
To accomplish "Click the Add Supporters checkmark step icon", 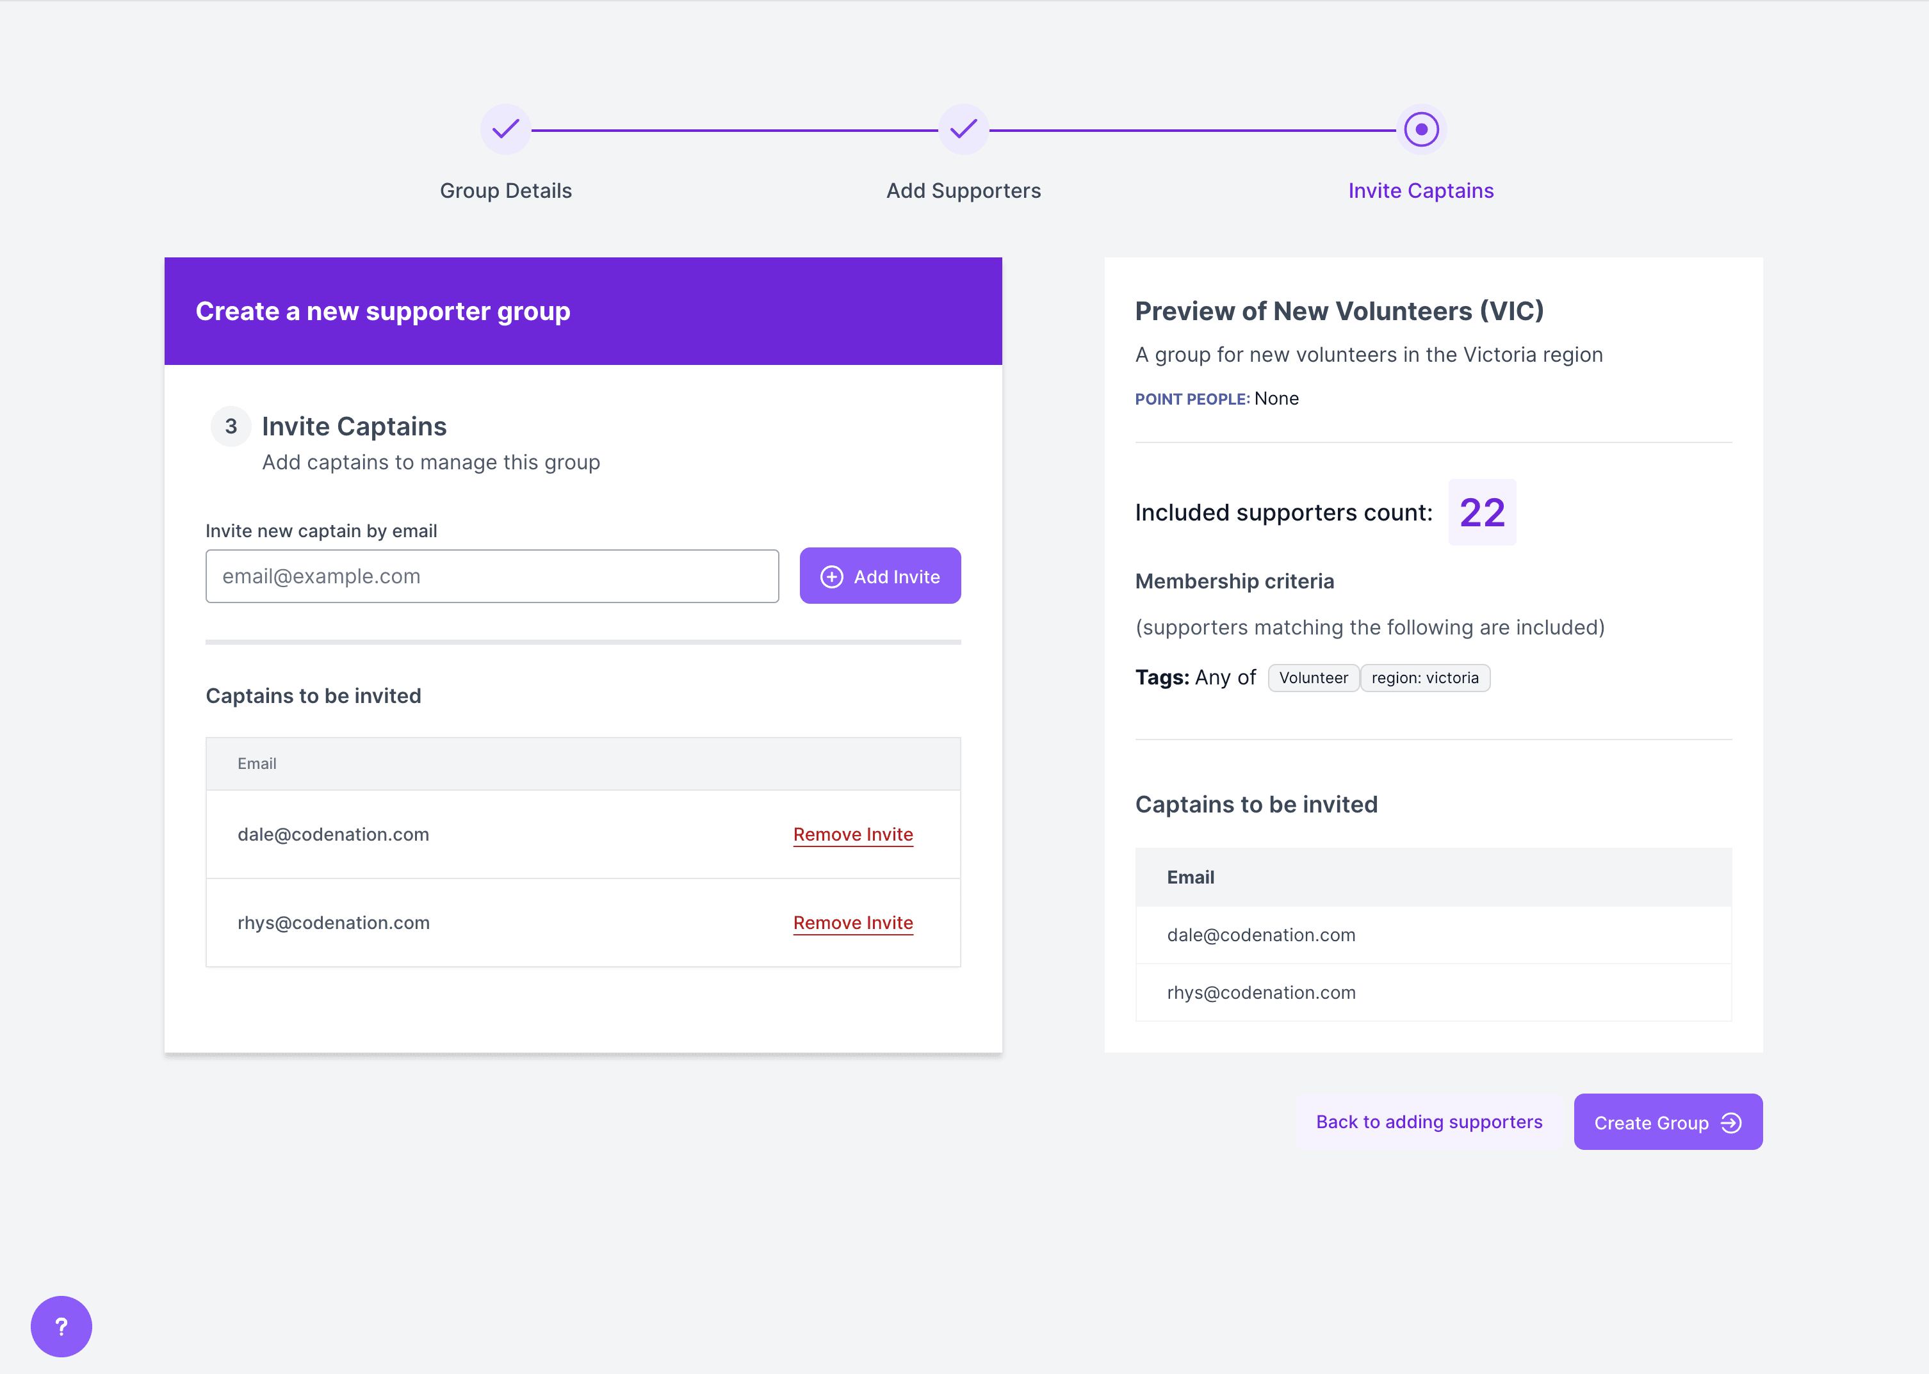I will tap(963, 129).
